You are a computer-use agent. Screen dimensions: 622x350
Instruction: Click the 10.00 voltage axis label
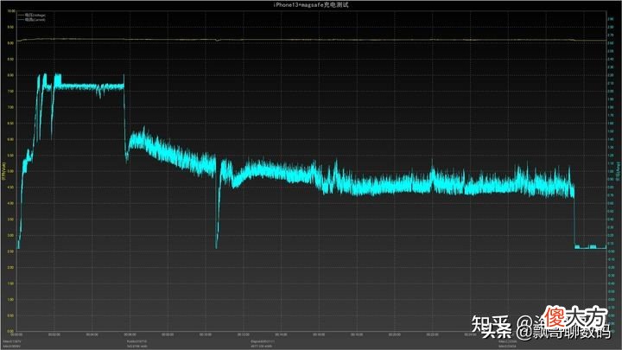(10, 11)
